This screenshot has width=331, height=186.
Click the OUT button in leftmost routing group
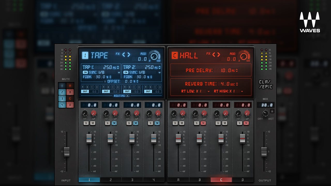coord(85,91)
